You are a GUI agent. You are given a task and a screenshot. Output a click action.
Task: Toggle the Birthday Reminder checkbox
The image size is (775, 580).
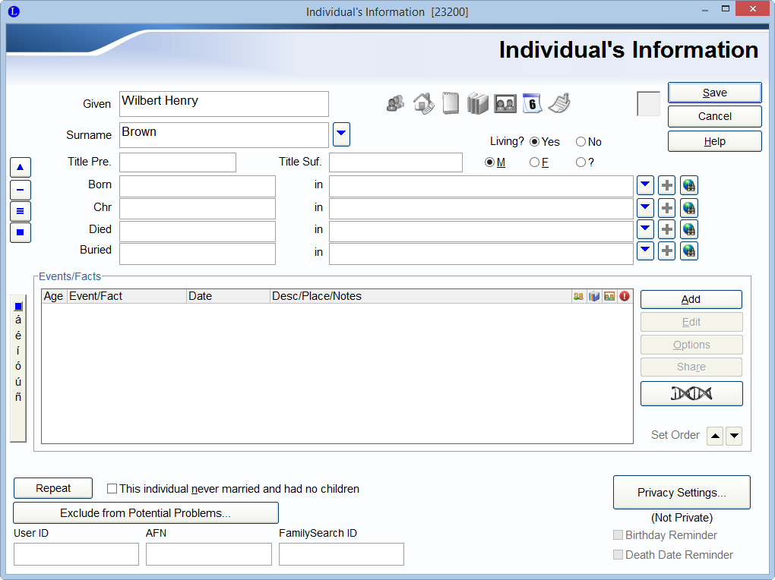[618, 535]
